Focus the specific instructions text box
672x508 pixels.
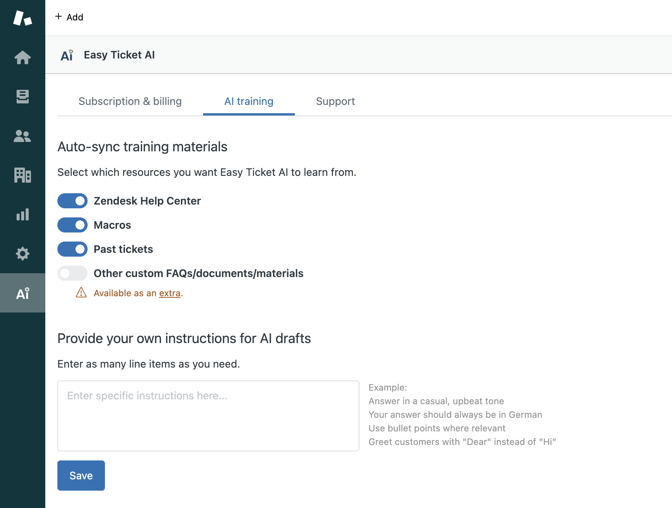click(208, 416)
